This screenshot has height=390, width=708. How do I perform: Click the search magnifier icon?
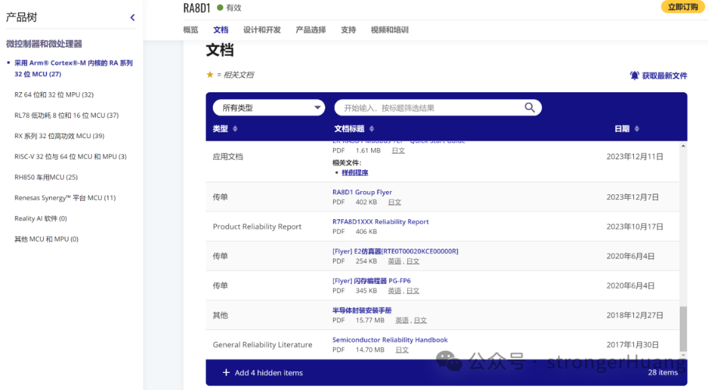click(530, 107)
